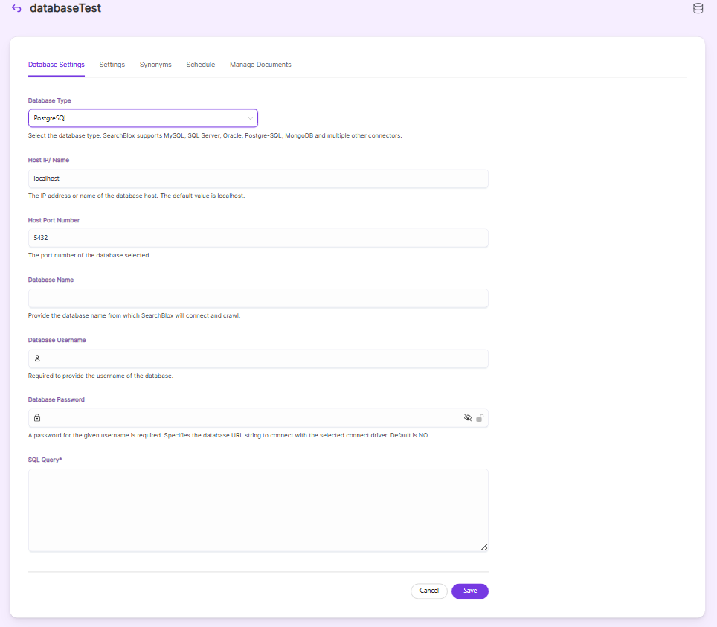Click the lock icon in the Database Password field
Screen dimensions: 717x627
point(37,417)
